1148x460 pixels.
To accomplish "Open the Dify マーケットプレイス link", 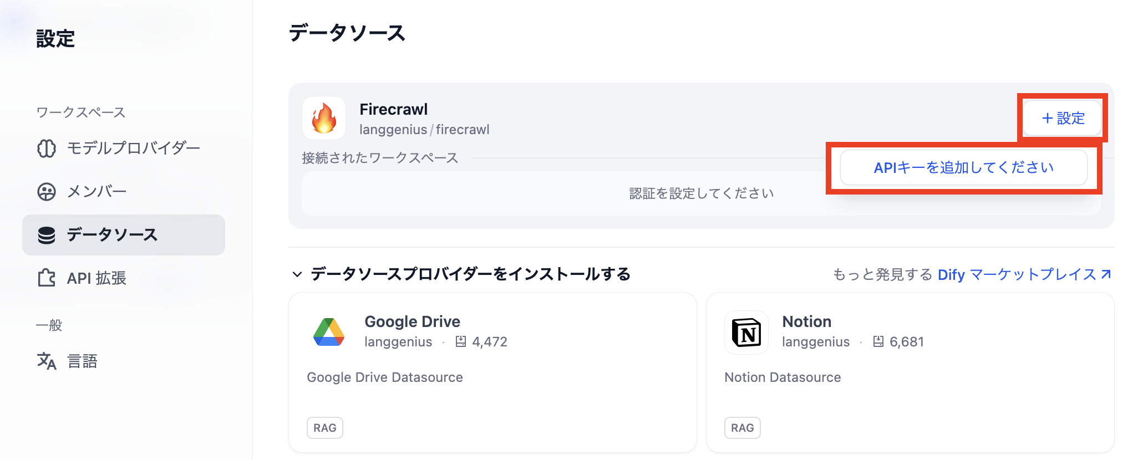I will [x=1024, y=274].
